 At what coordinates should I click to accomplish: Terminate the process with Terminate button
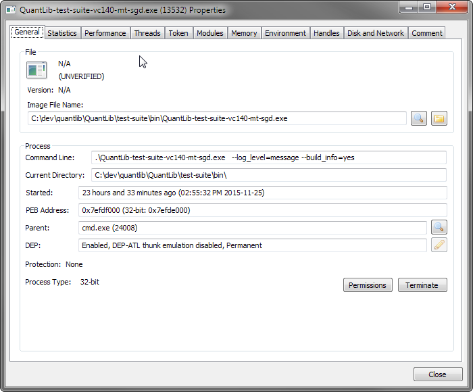tap(422, 285)
